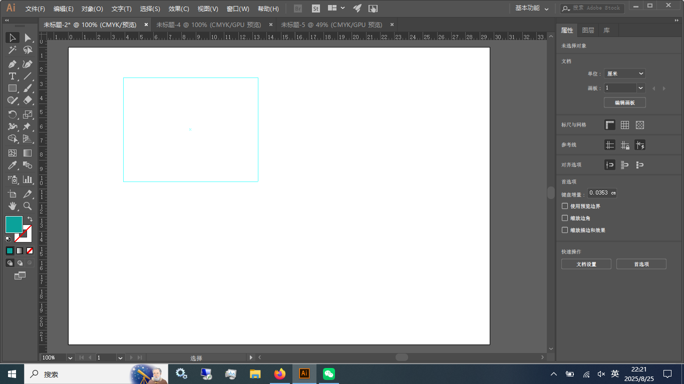Collapse the right panel via double arrows
The height and width of the screenshot is (384, 684).
click(x=676, y=20)
